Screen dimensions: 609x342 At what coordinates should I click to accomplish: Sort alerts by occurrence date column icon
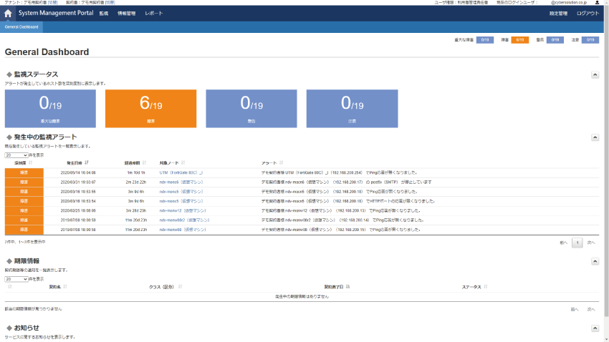tap(87, 163)
